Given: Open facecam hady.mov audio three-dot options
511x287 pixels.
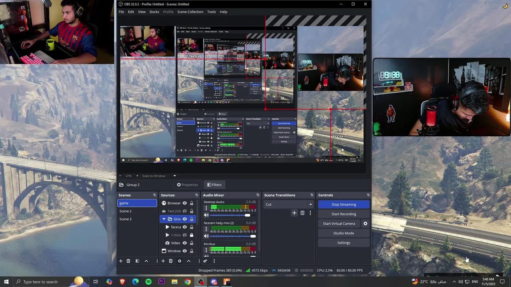Looking at the screenshot, I should (x=206, y=229).
